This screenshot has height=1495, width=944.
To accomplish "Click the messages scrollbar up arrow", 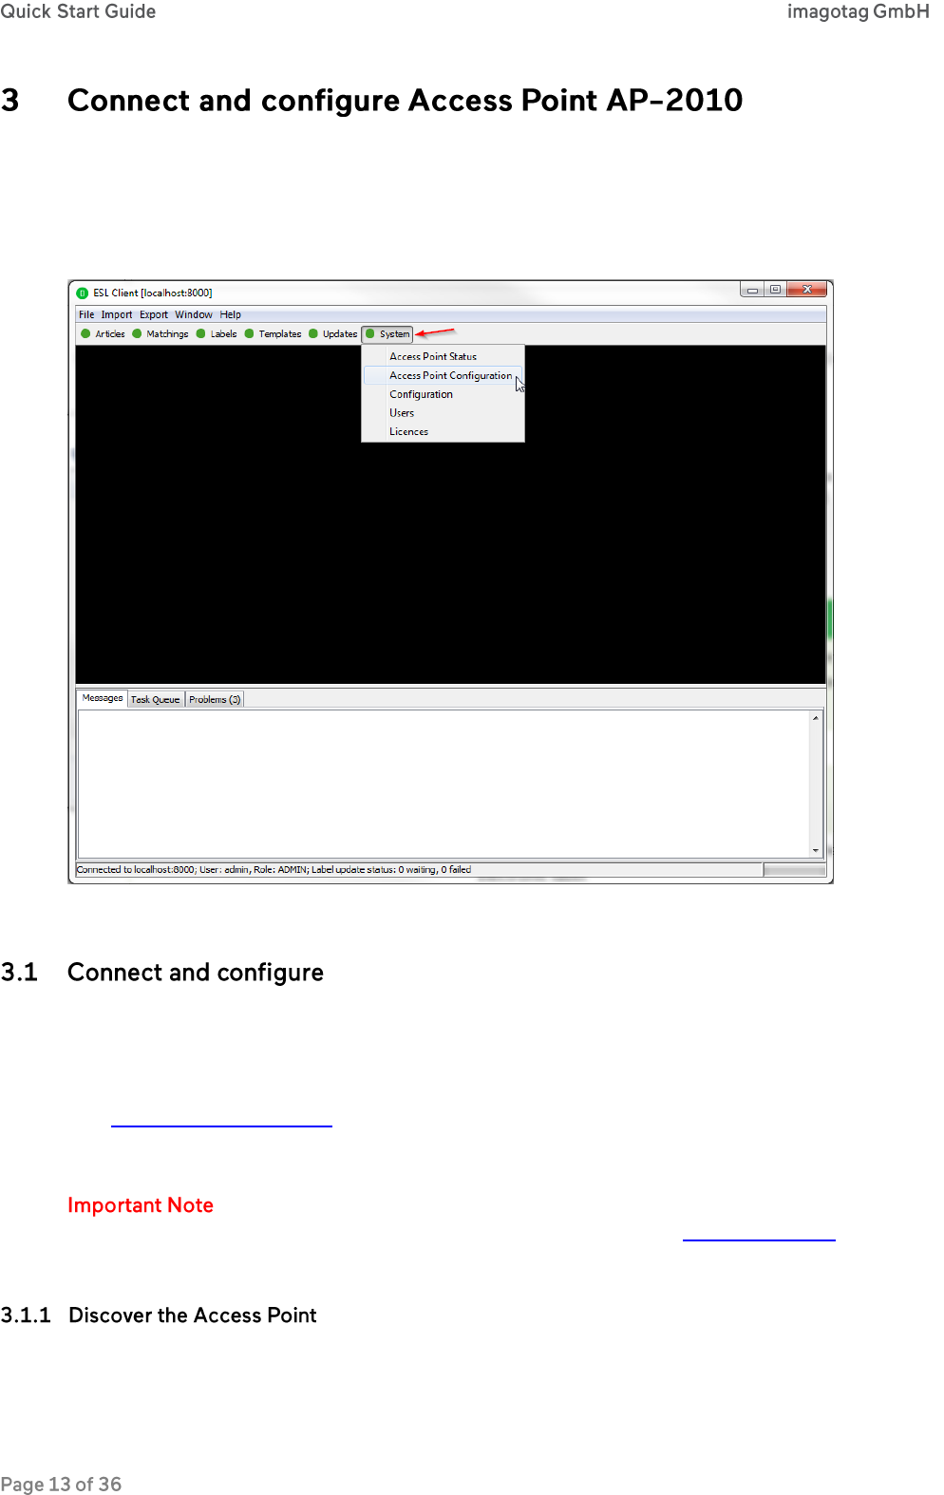I will 816,718.
